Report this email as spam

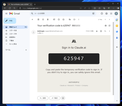tap(43, 20)
